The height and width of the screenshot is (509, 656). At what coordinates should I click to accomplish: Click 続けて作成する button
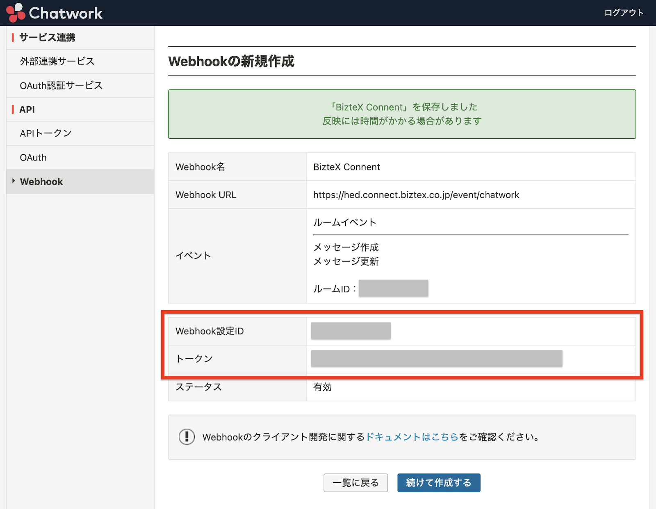(x=439, y=483)
